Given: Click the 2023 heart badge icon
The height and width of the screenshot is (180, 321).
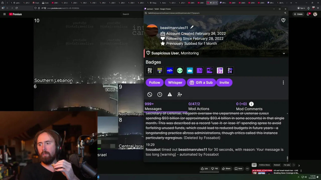Looking at the screenshot, I should [x=220, y=70].
